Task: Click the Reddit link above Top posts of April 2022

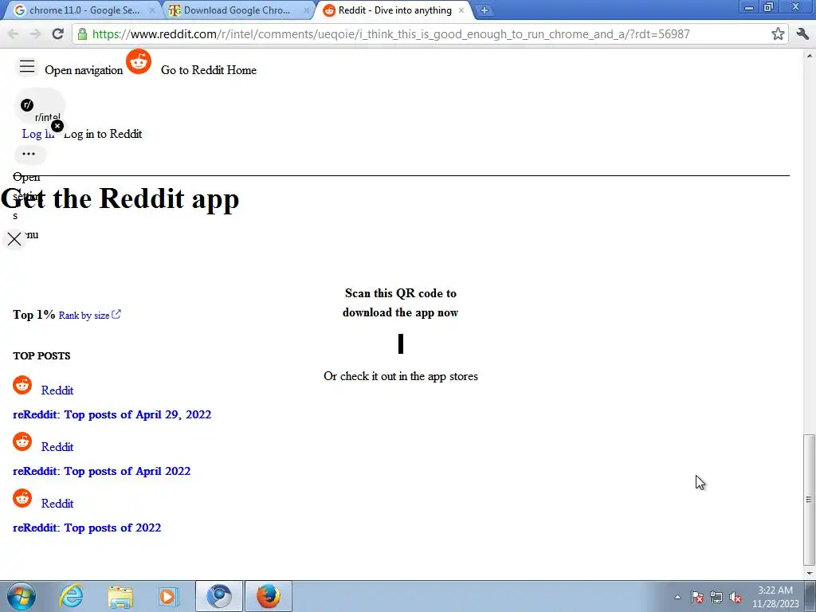Action: coord(57,447)
